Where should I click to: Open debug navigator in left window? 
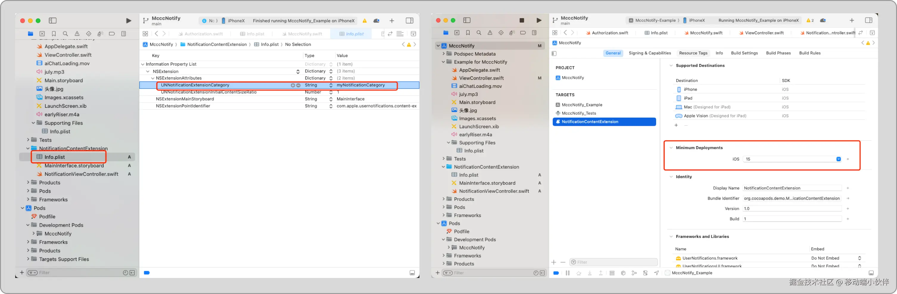(x=100, y=34)
